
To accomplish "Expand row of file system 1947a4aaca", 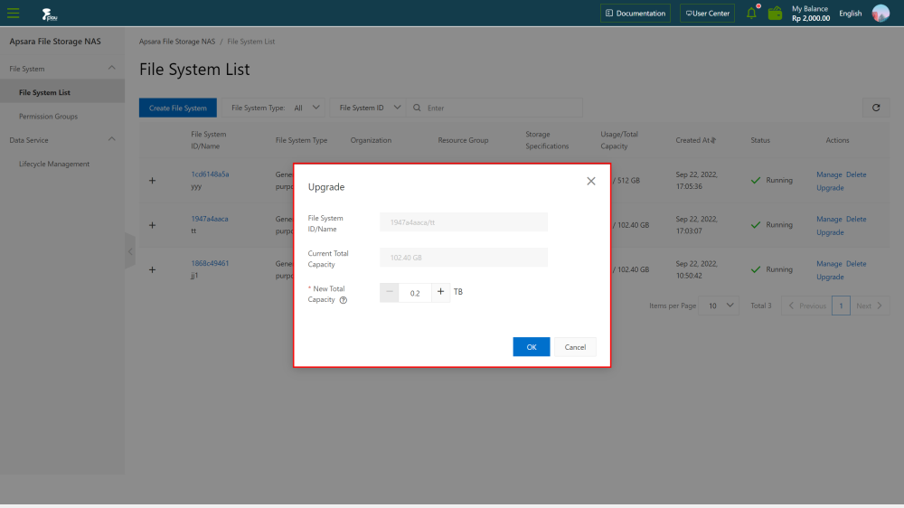I will coord(152,225).
